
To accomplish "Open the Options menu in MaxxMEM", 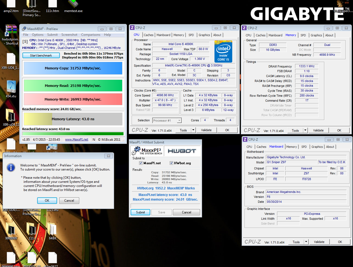I will point(38,35).
